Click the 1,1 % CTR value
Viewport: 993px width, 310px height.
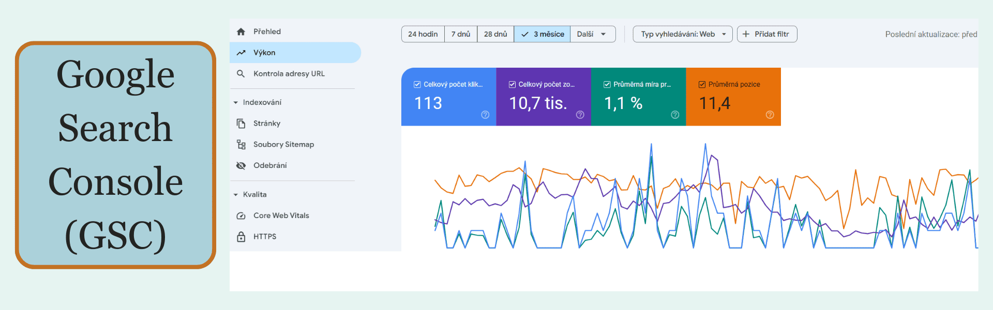pyautogui.click(x=623, y=103)
